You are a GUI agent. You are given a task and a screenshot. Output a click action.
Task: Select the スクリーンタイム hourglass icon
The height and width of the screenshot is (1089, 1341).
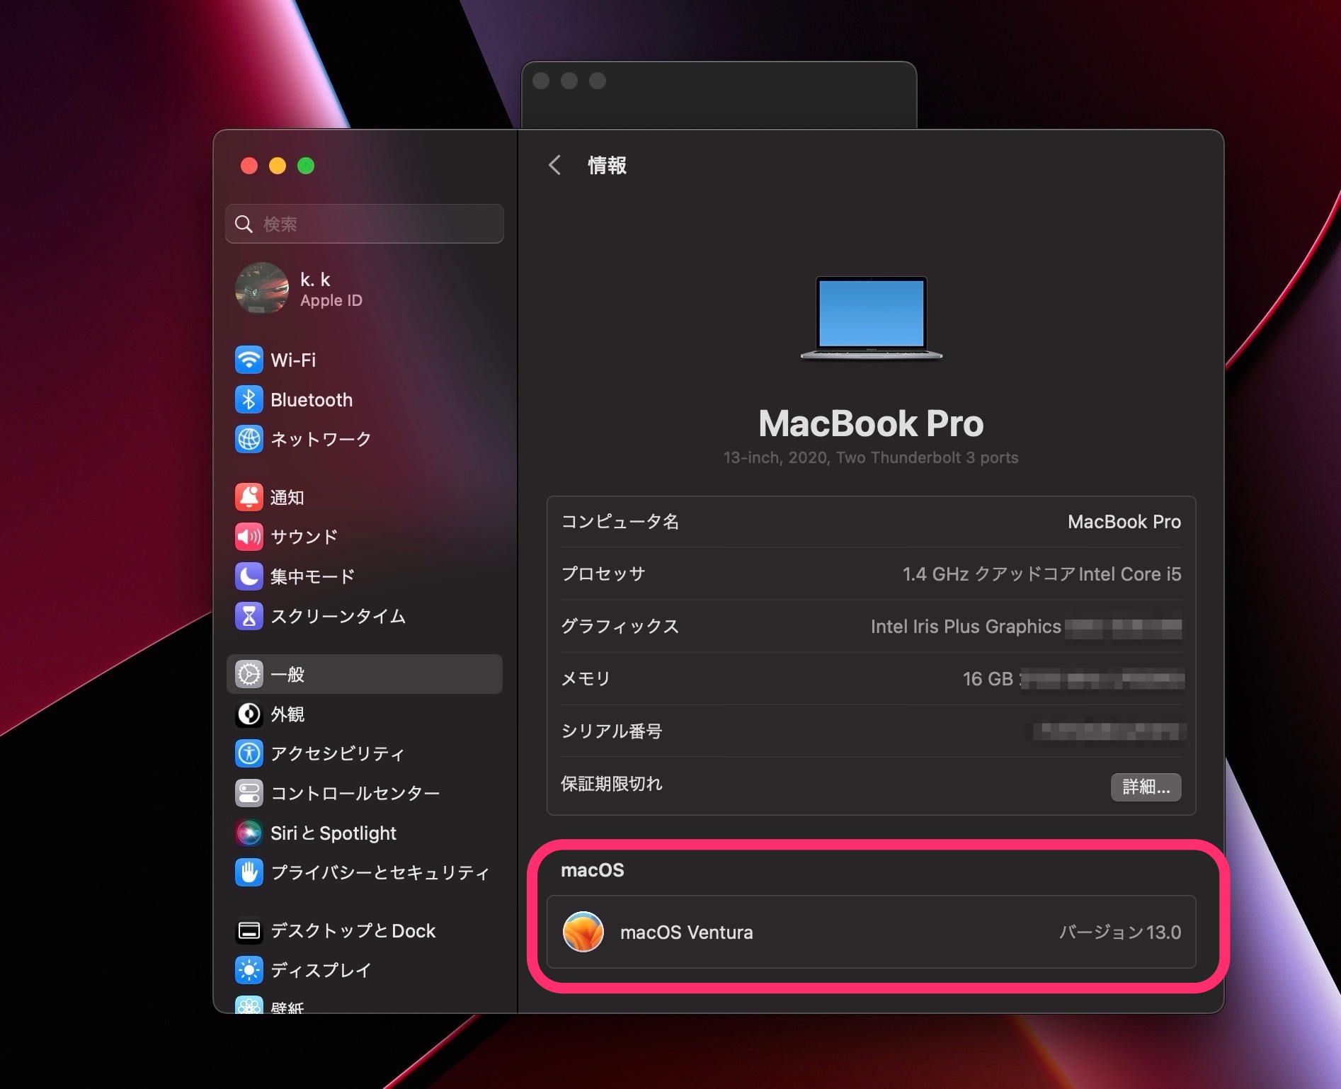click(x=249, y=616)
